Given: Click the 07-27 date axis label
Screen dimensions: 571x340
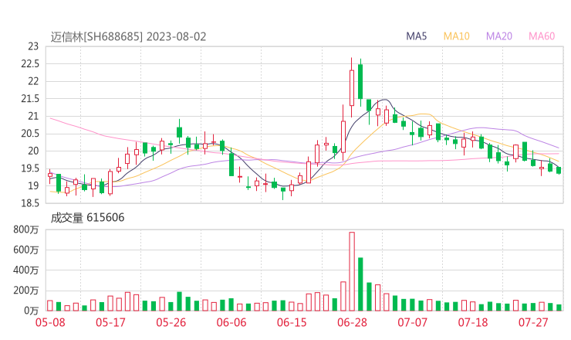Looking at the screenshot, I should 533,322.
